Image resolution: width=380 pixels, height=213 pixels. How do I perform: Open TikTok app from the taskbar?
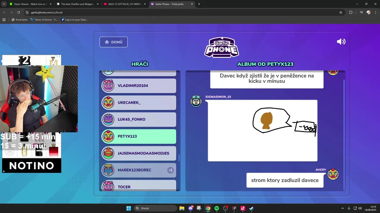(243, 208)
